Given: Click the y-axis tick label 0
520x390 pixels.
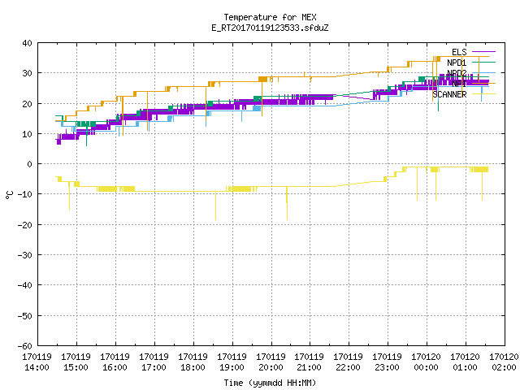Looking at the screenshot, I should tap(30, 164).
